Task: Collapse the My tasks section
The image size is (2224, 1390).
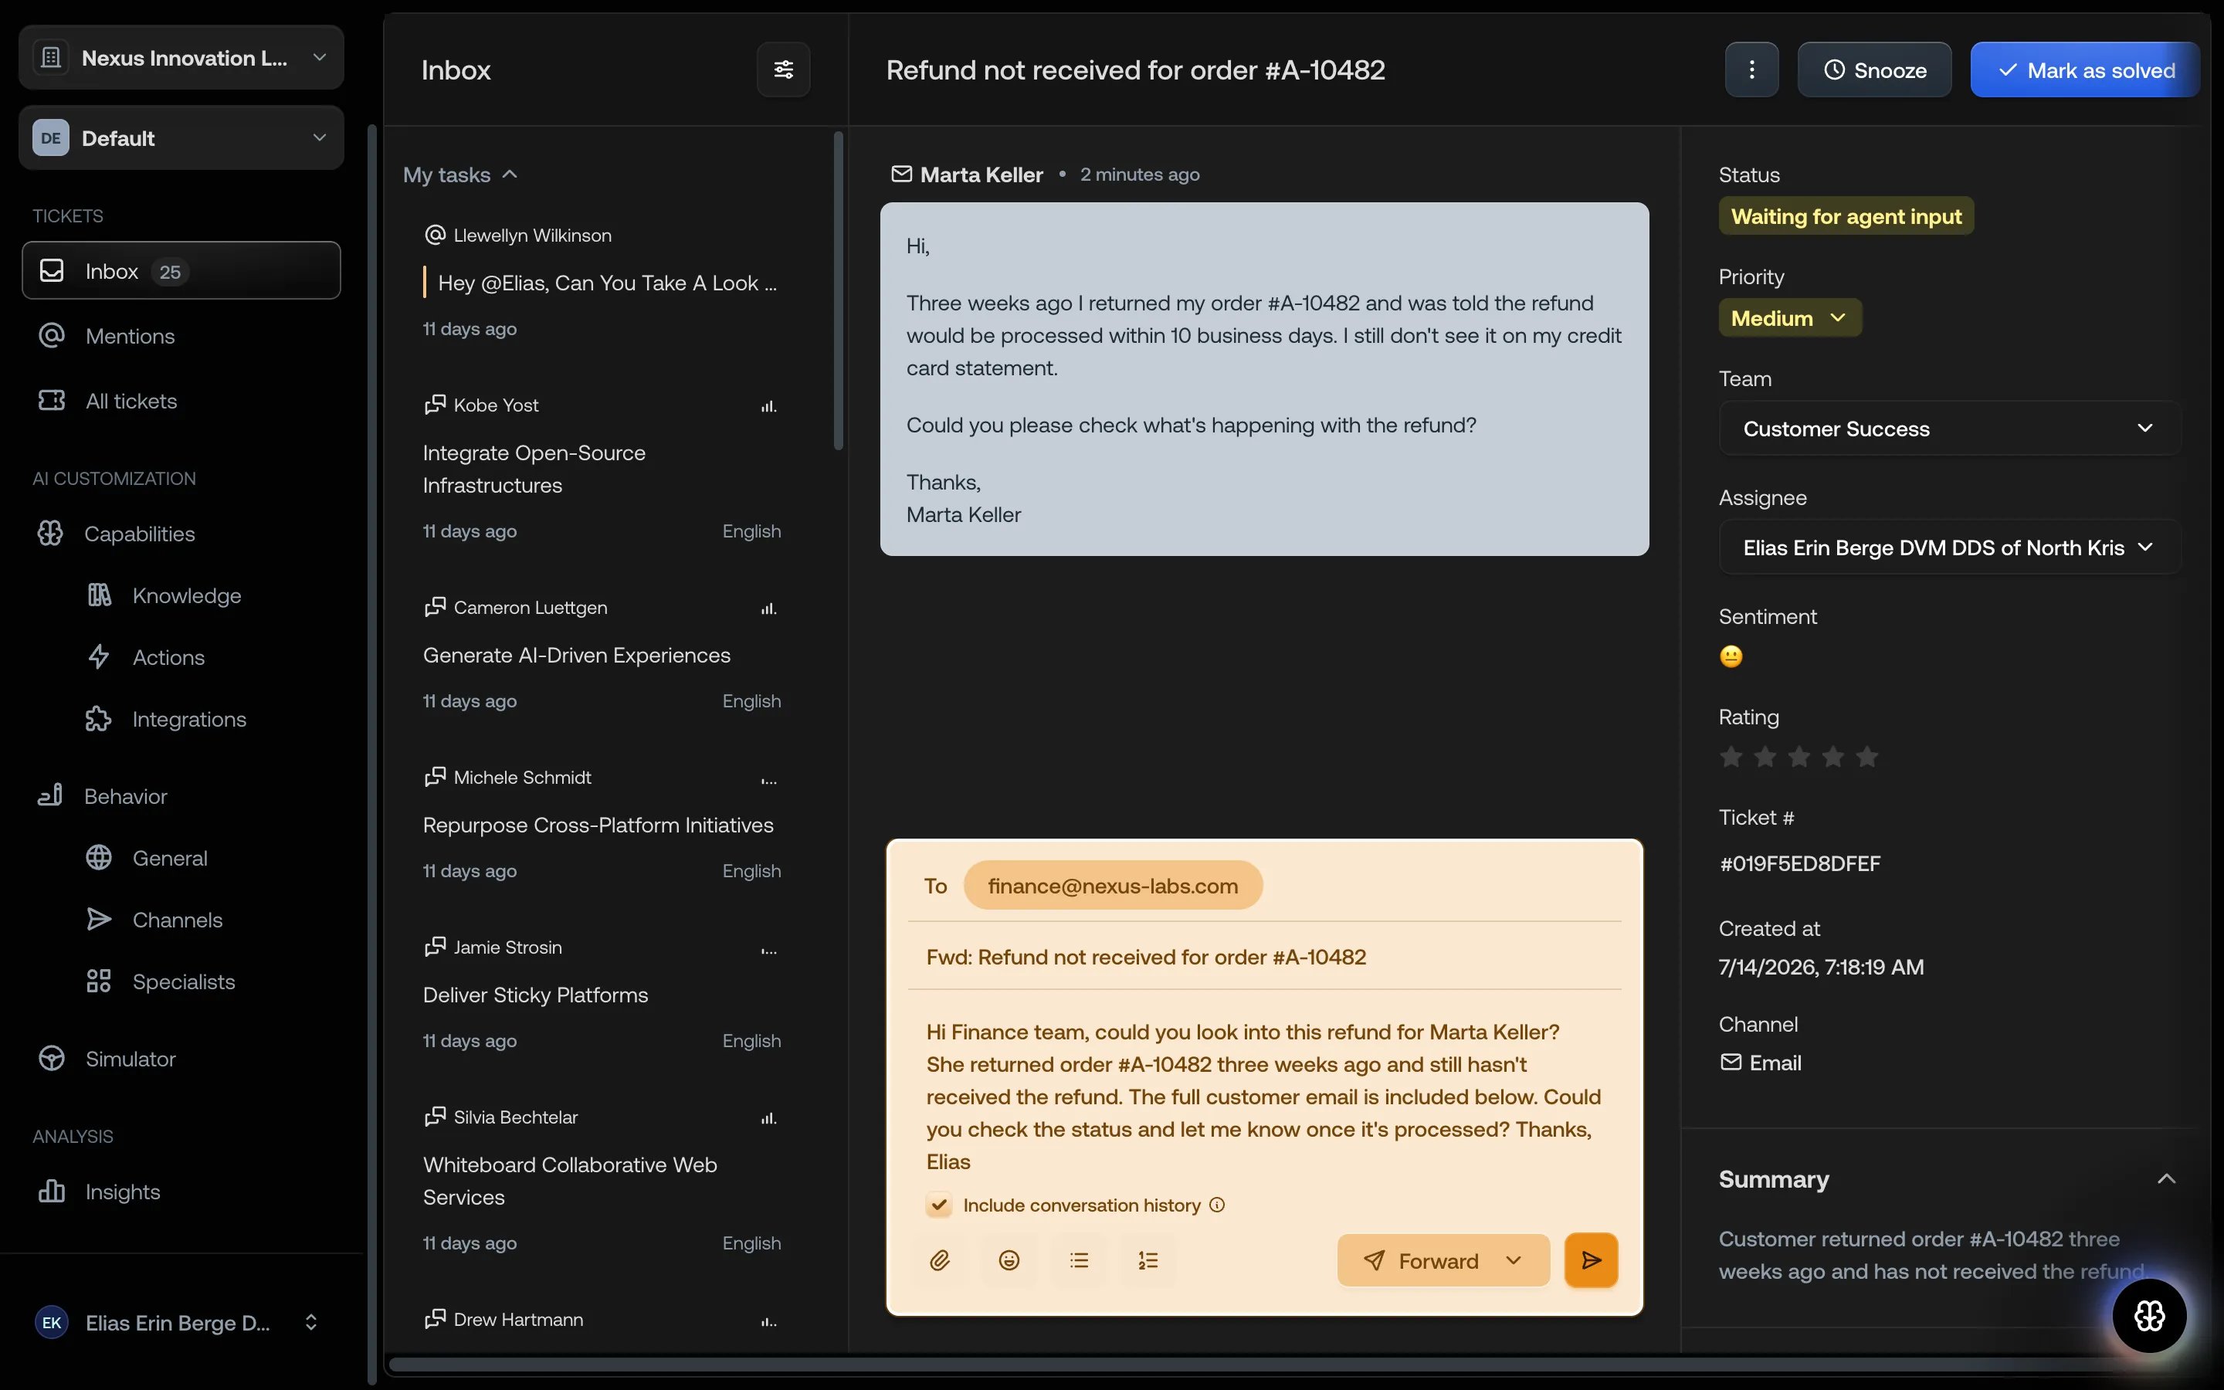Action: pos(460,175)
